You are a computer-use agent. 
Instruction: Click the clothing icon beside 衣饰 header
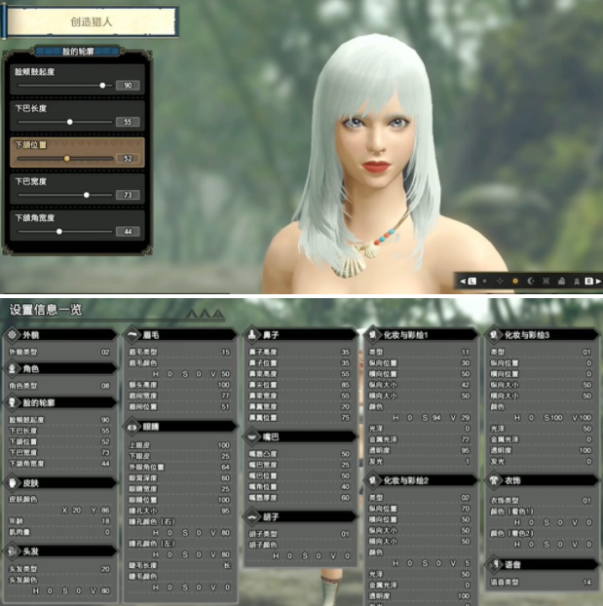click(x=494, y=480)
